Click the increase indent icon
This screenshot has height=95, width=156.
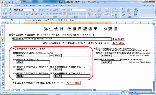point(60,14)
